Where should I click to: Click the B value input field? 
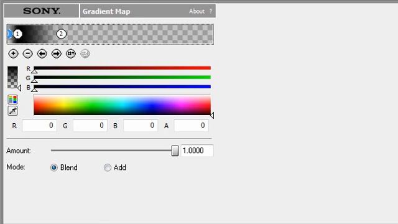point(141,125)
